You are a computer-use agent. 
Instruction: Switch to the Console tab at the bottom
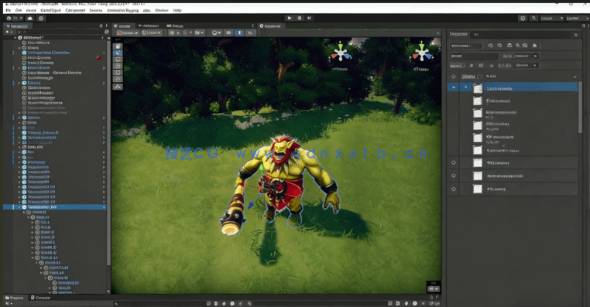[x=40, y=298]
